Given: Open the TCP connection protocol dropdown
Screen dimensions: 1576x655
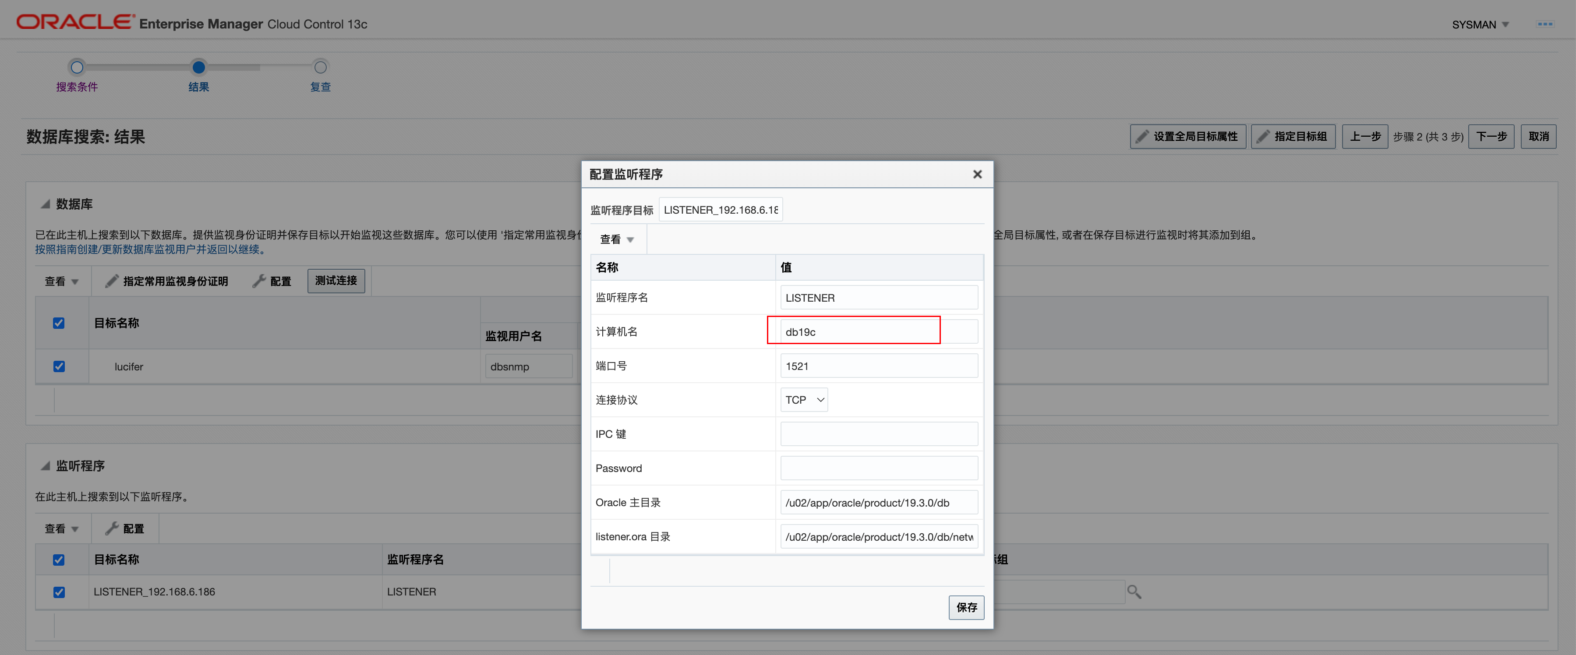Looking at the screenshot, I should [x=804, y=400].
